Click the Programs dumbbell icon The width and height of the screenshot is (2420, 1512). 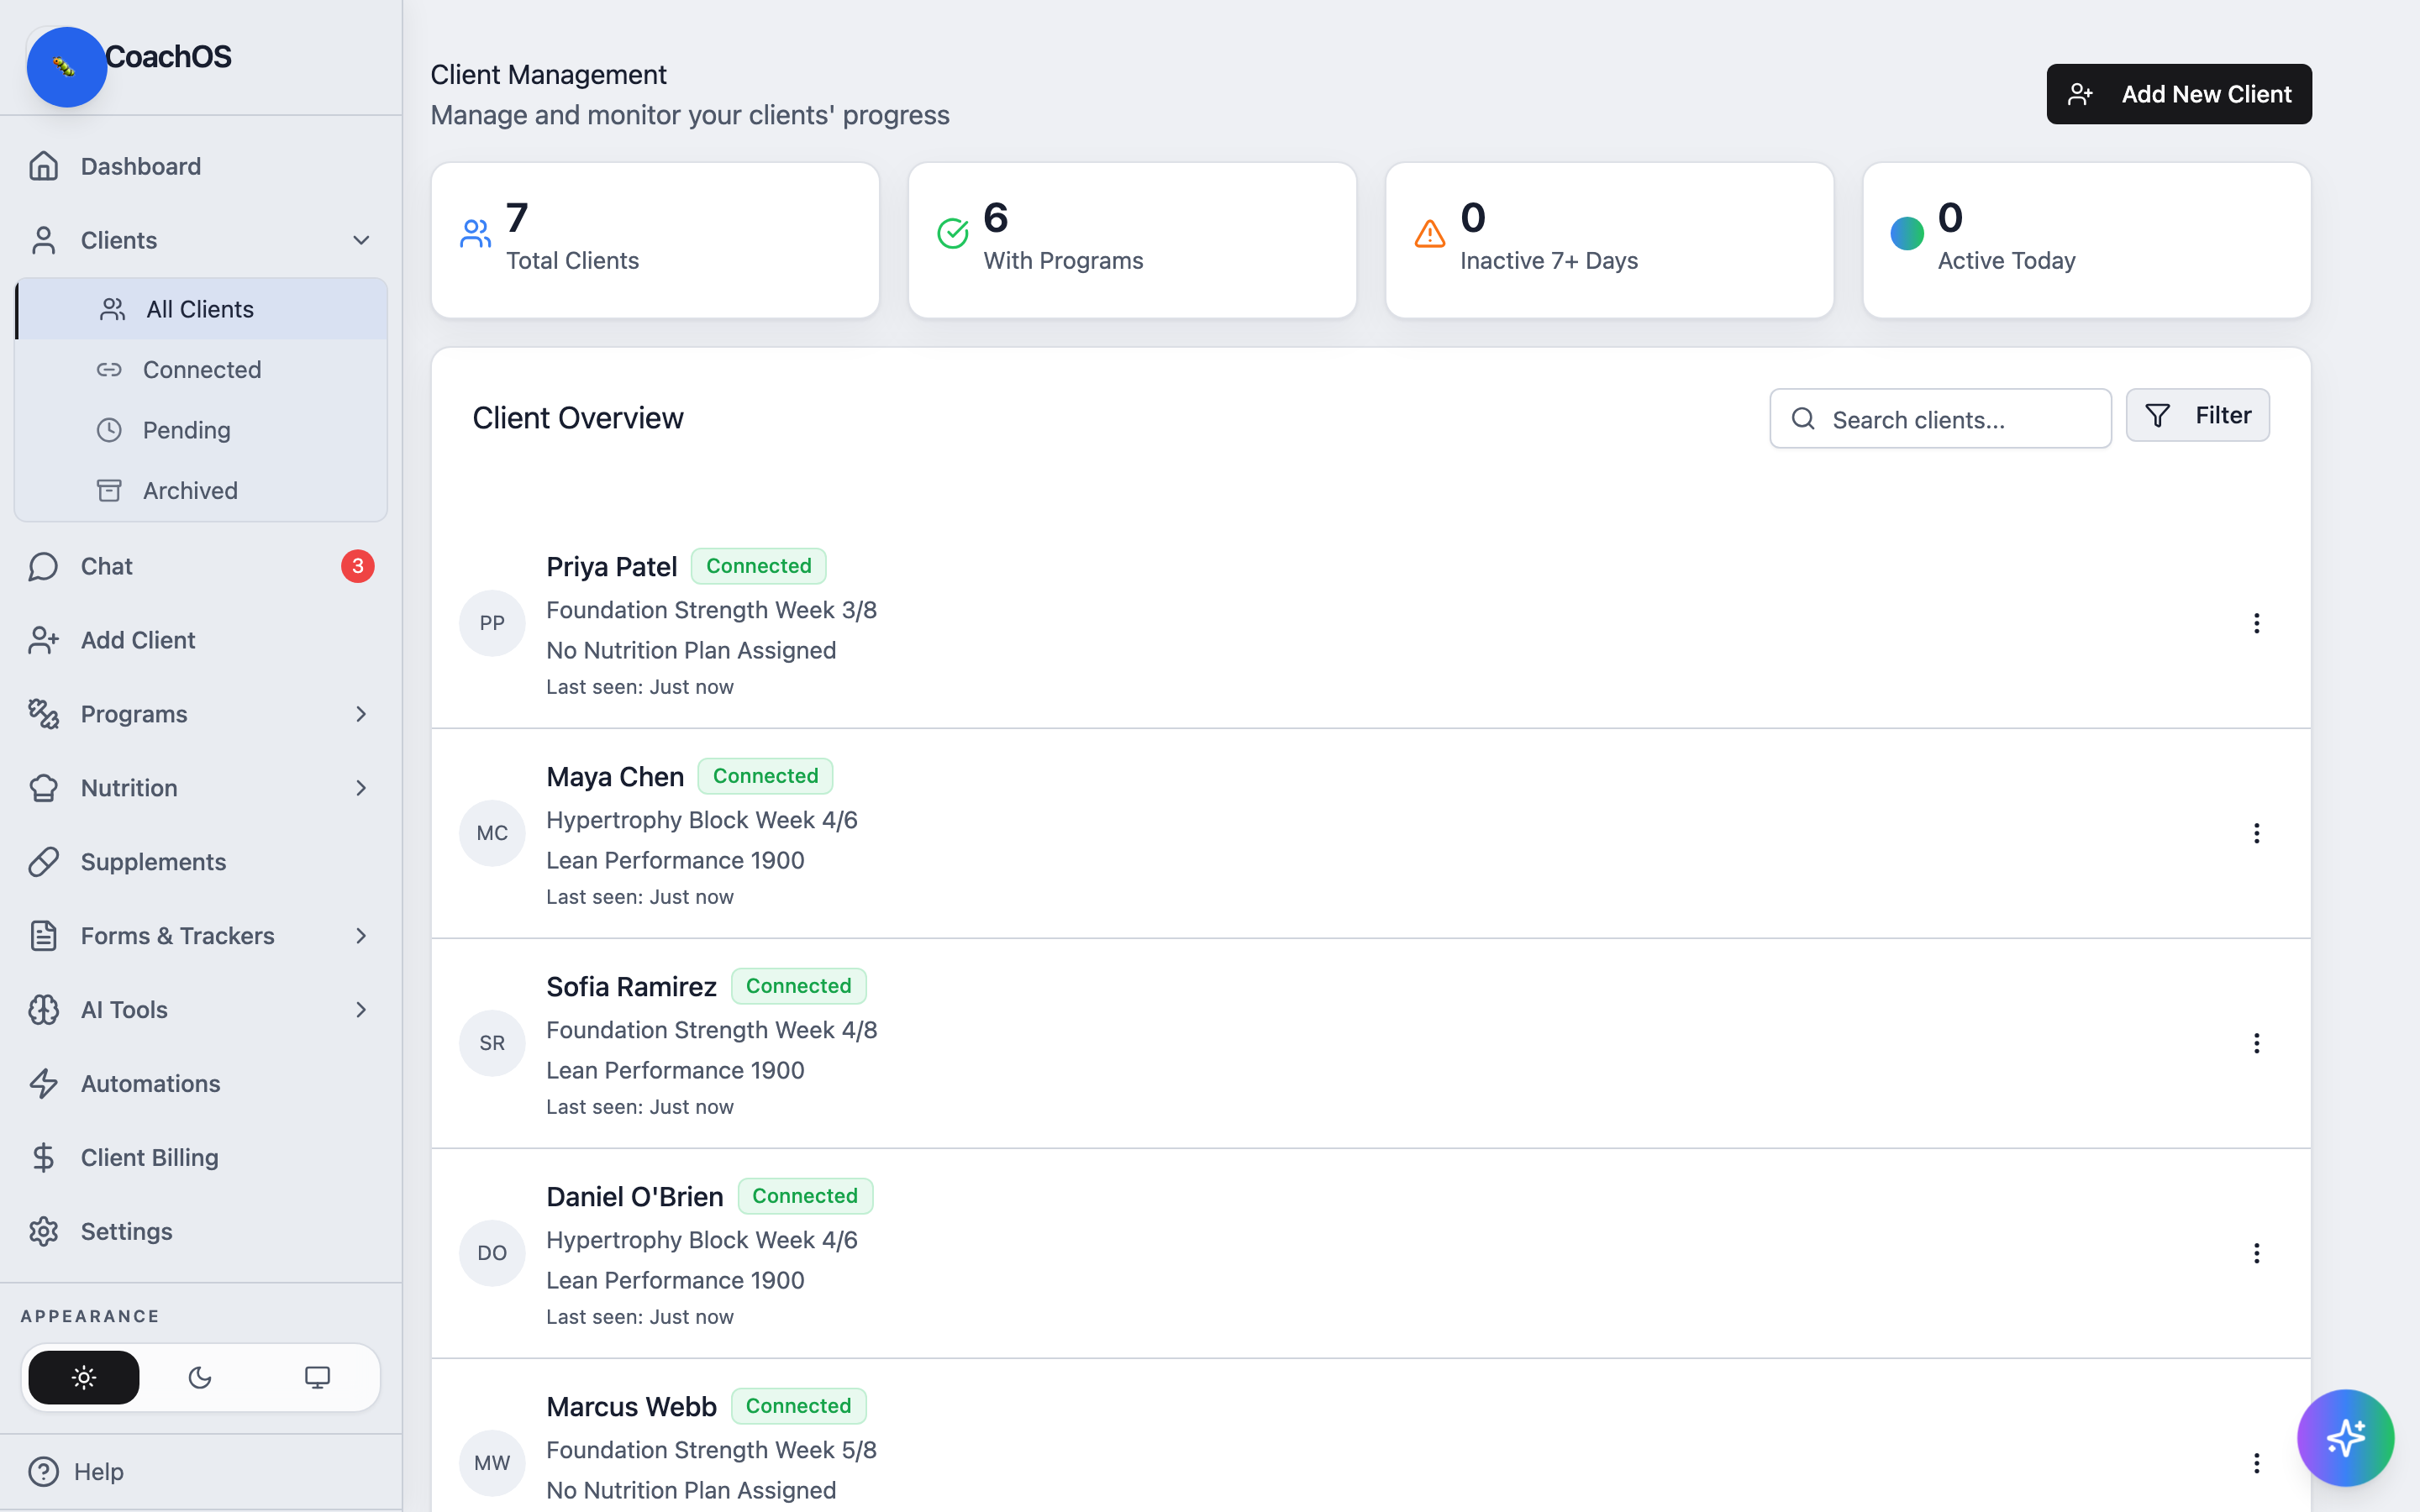click(43, 714)
